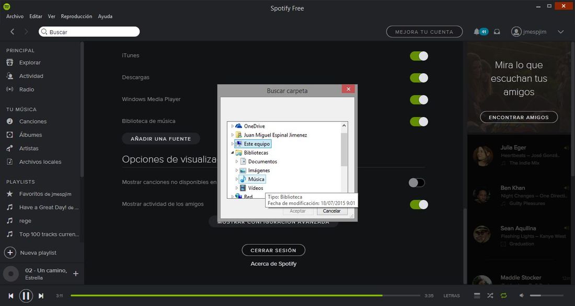This screenshot has height=306, width=575.
Task: Enable showing unavailable songs toggle
Action: 417,183
